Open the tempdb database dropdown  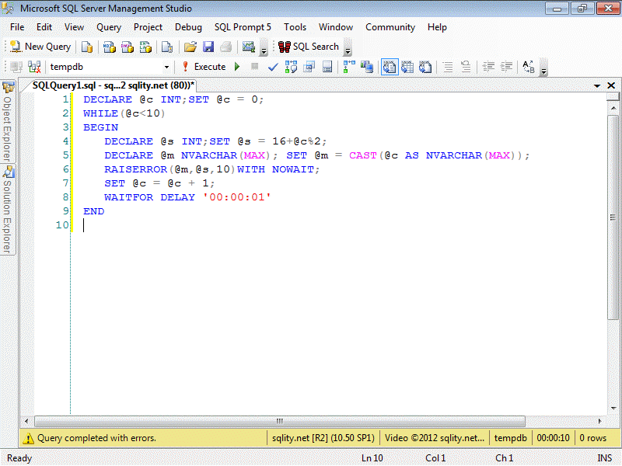point(166,67)
